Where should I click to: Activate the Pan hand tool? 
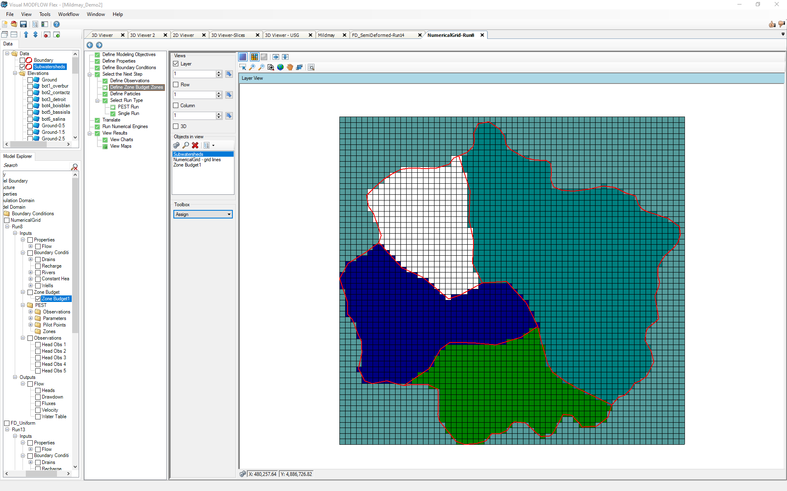290,67
